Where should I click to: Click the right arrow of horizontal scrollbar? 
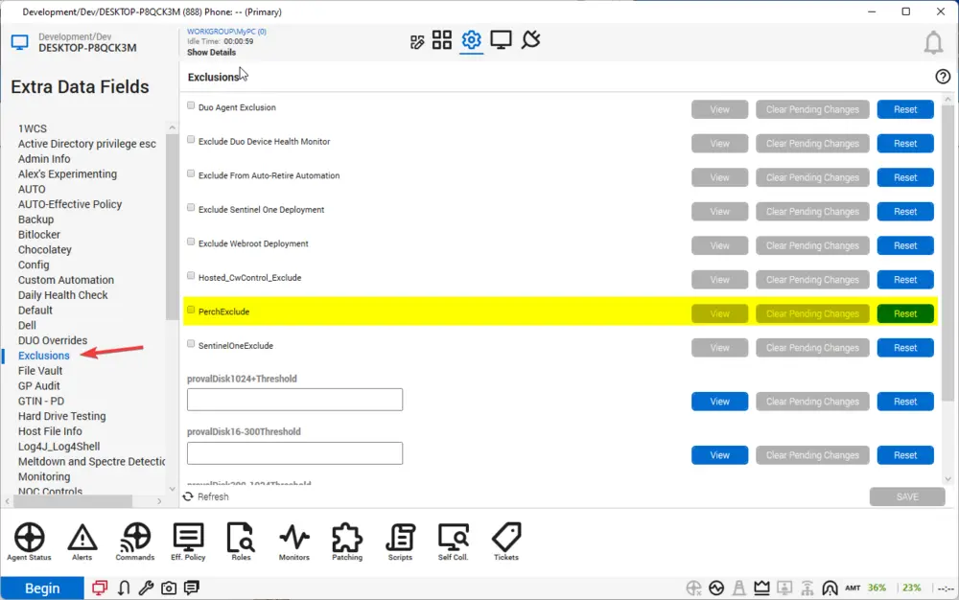(x=159, y=501)
